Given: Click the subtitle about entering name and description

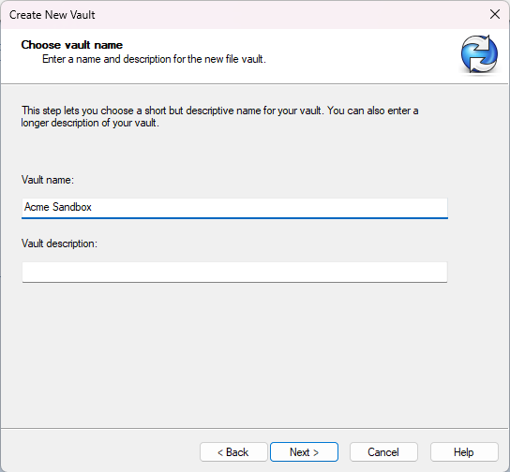Looking at the screenshot, I should pos(154,59).
